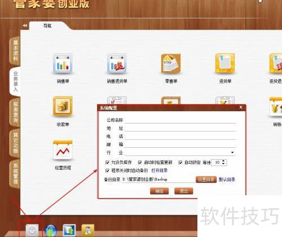Select the 报表查询 side tab
Screen dimensions: 282x237
[x=15, y=112]
